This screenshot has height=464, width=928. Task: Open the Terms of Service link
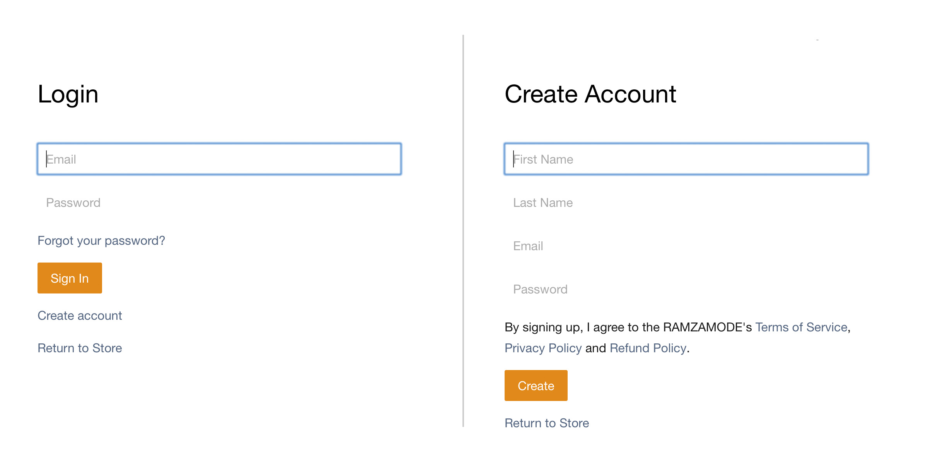point(801,327)
